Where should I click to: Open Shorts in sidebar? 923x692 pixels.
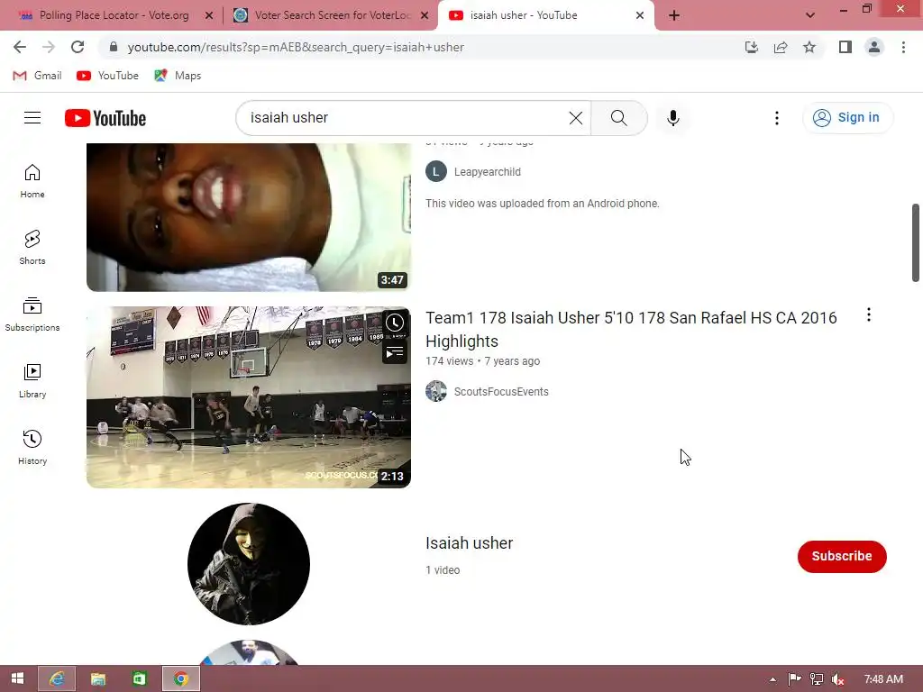click(x=32, y=248)
